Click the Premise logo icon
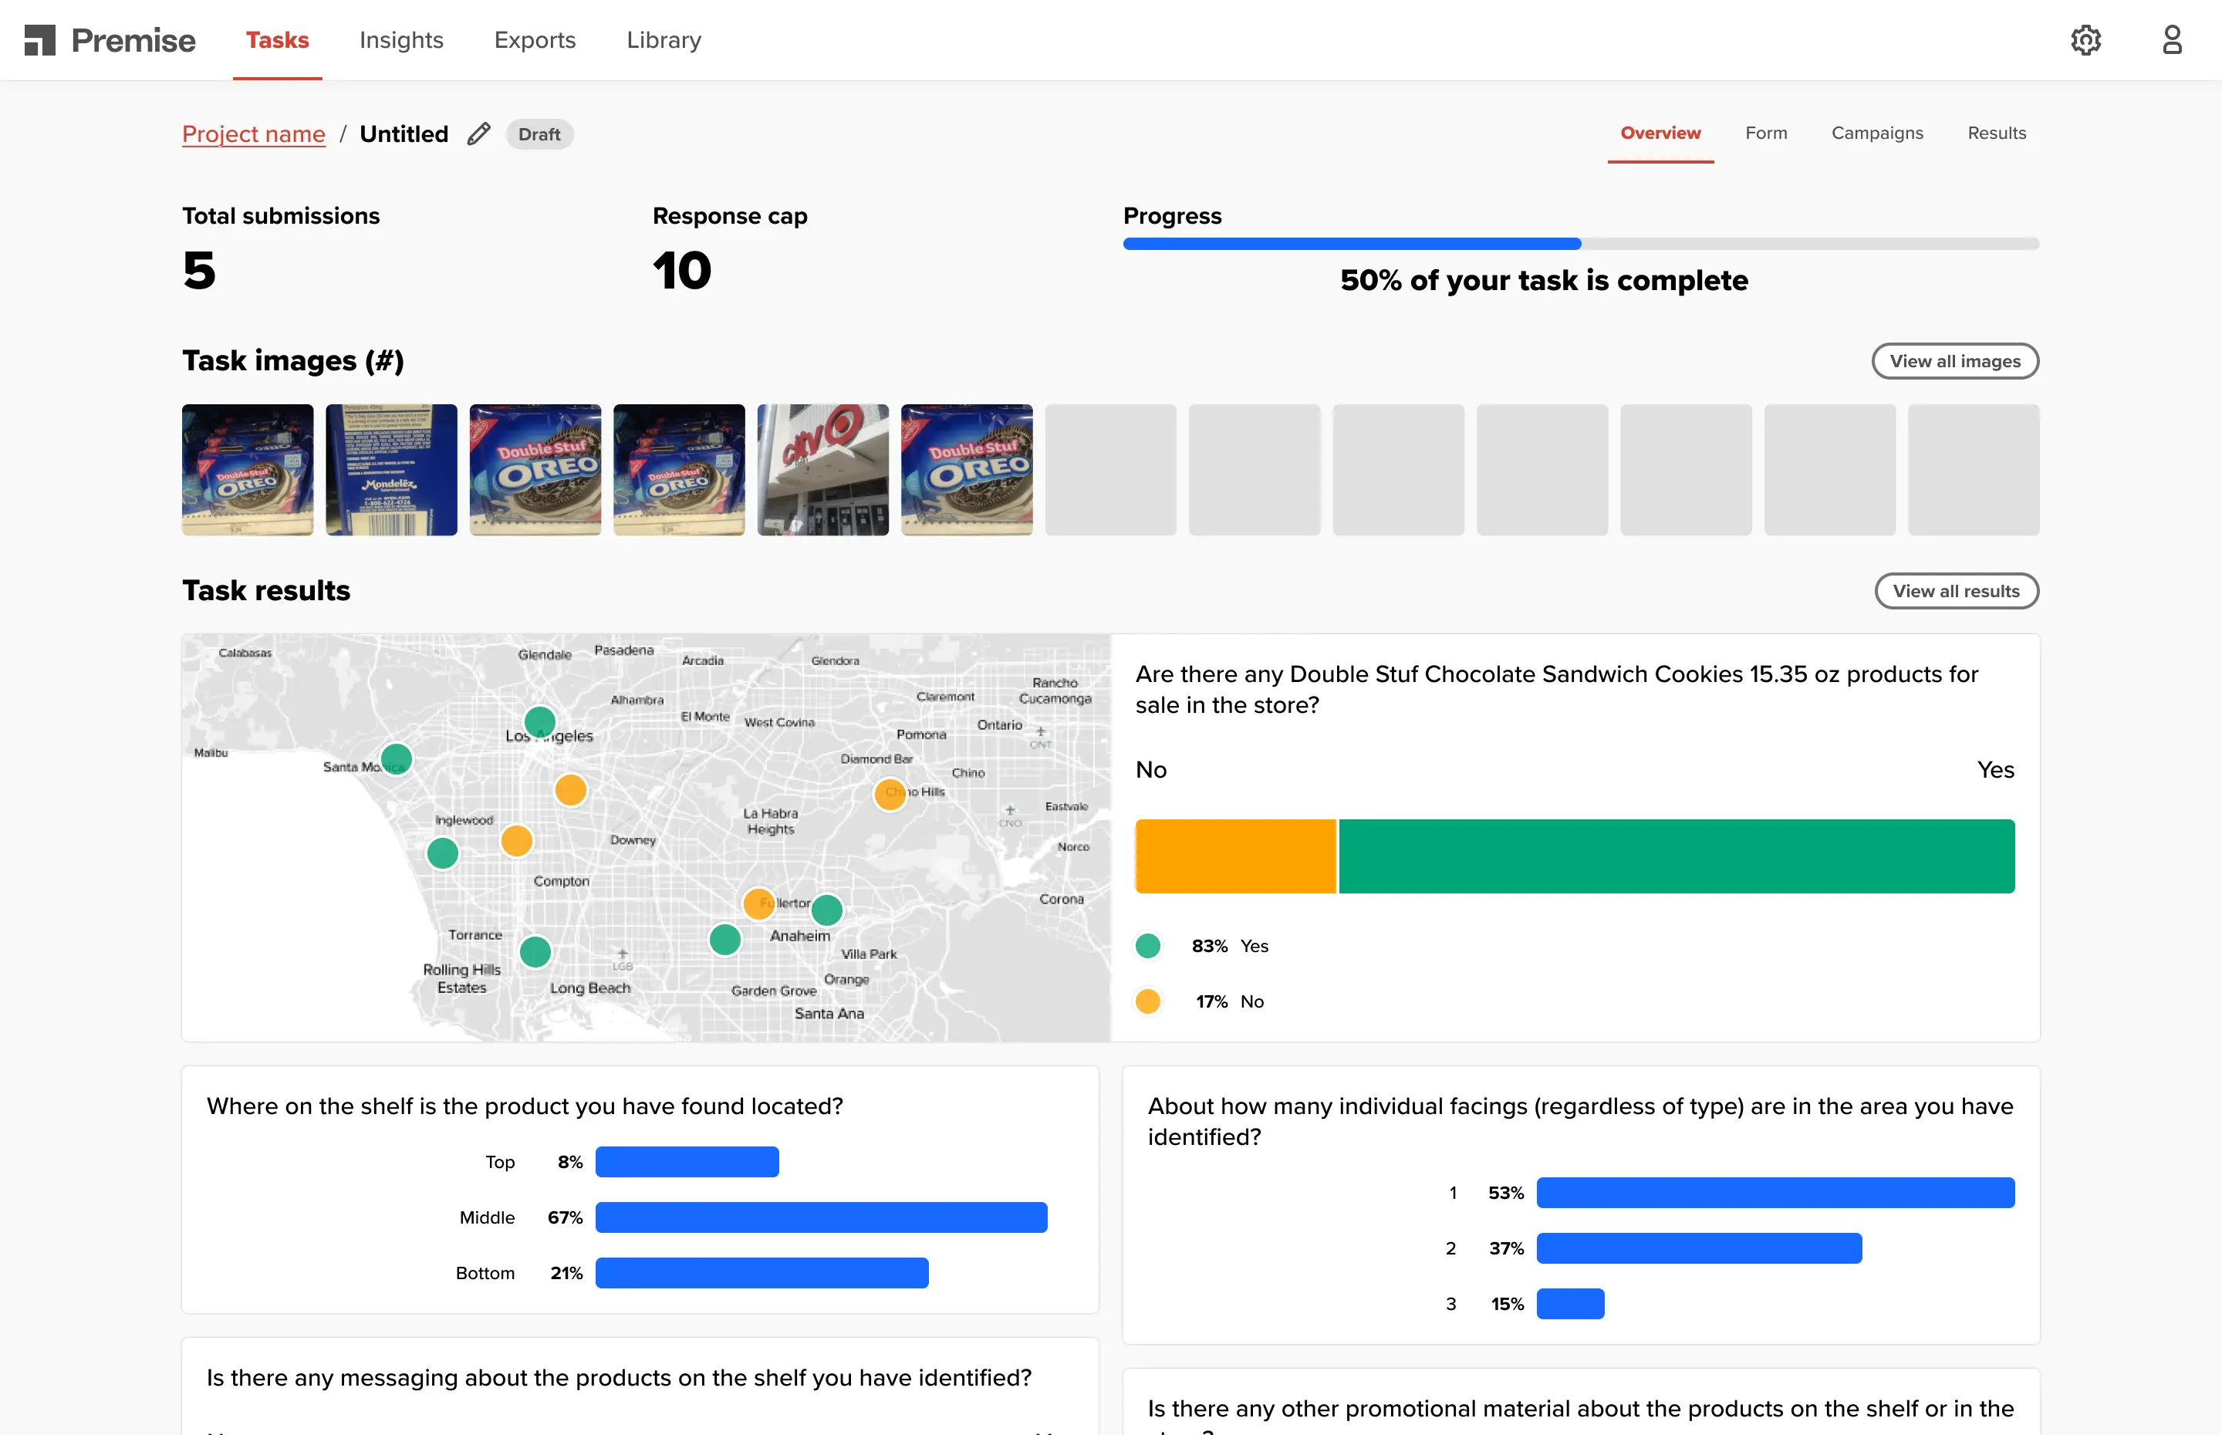 tap(41, 39)
